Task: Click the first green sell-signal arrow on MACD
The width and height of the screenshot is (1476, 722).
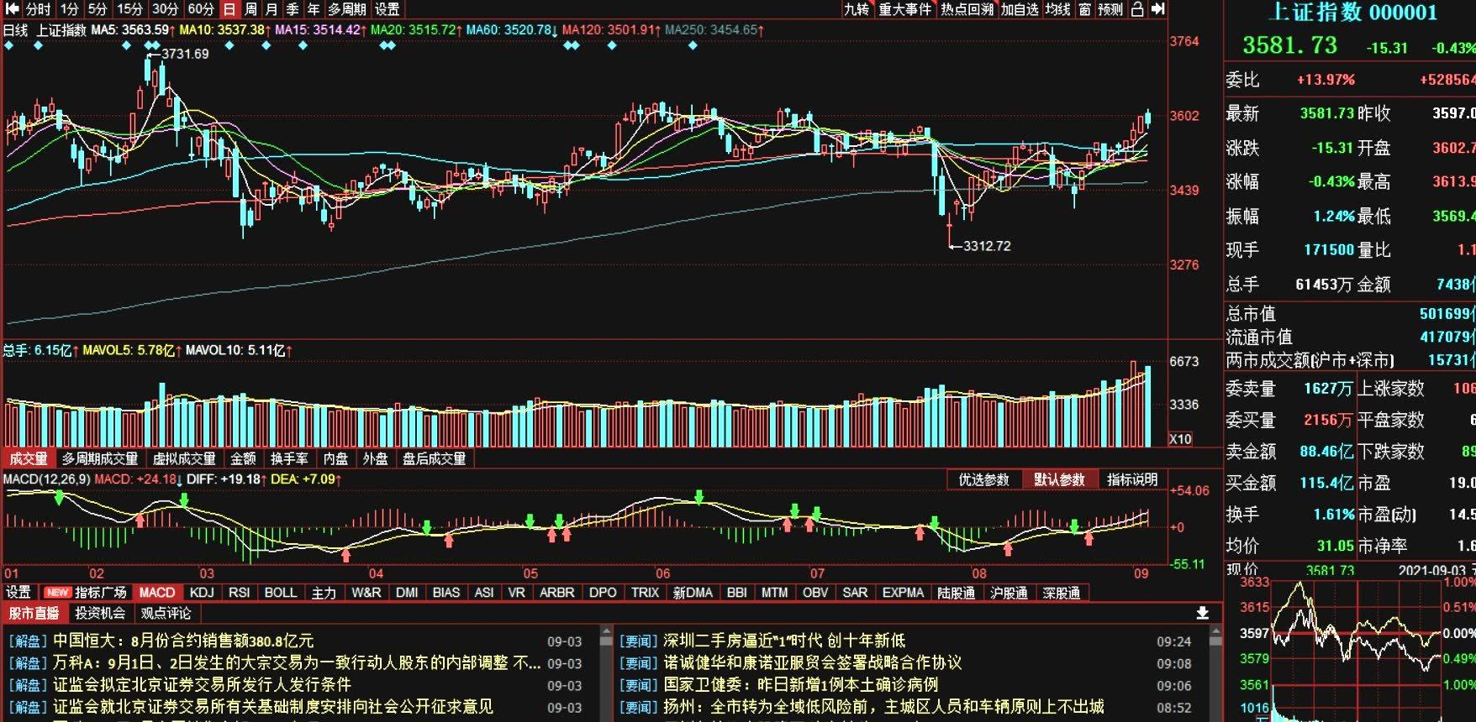Action: point(59,498)
